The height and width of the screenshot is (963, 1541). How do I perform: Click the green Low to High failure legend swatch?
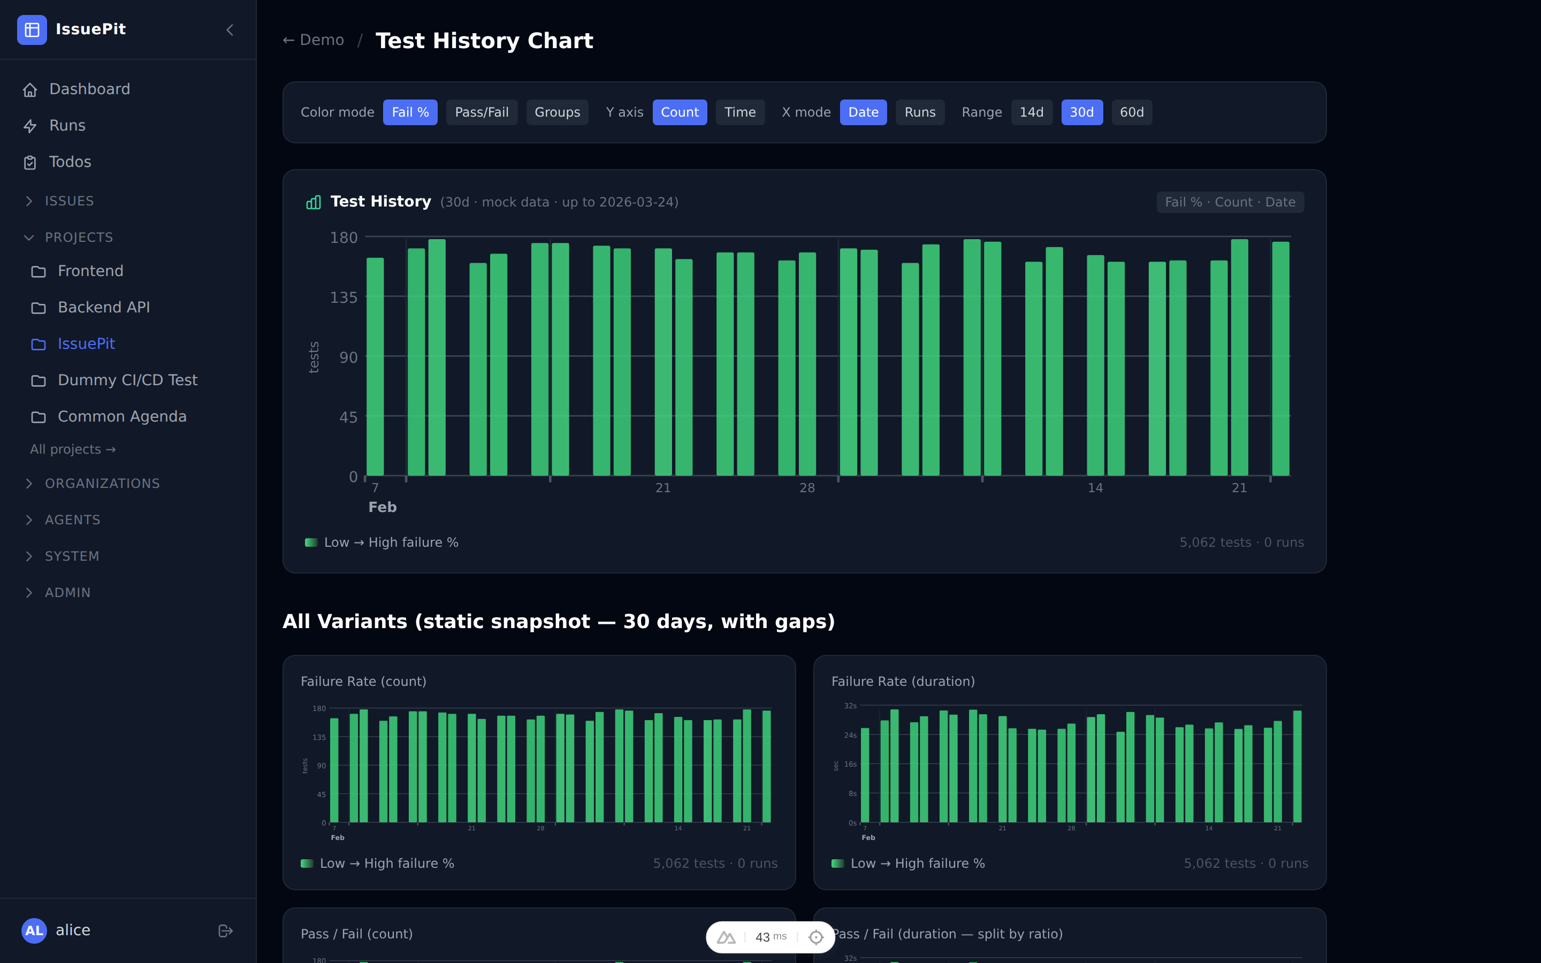pos(311,542)
